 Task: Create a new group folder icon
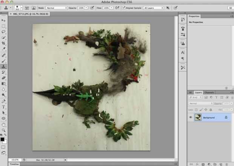(x=215, y=164)
